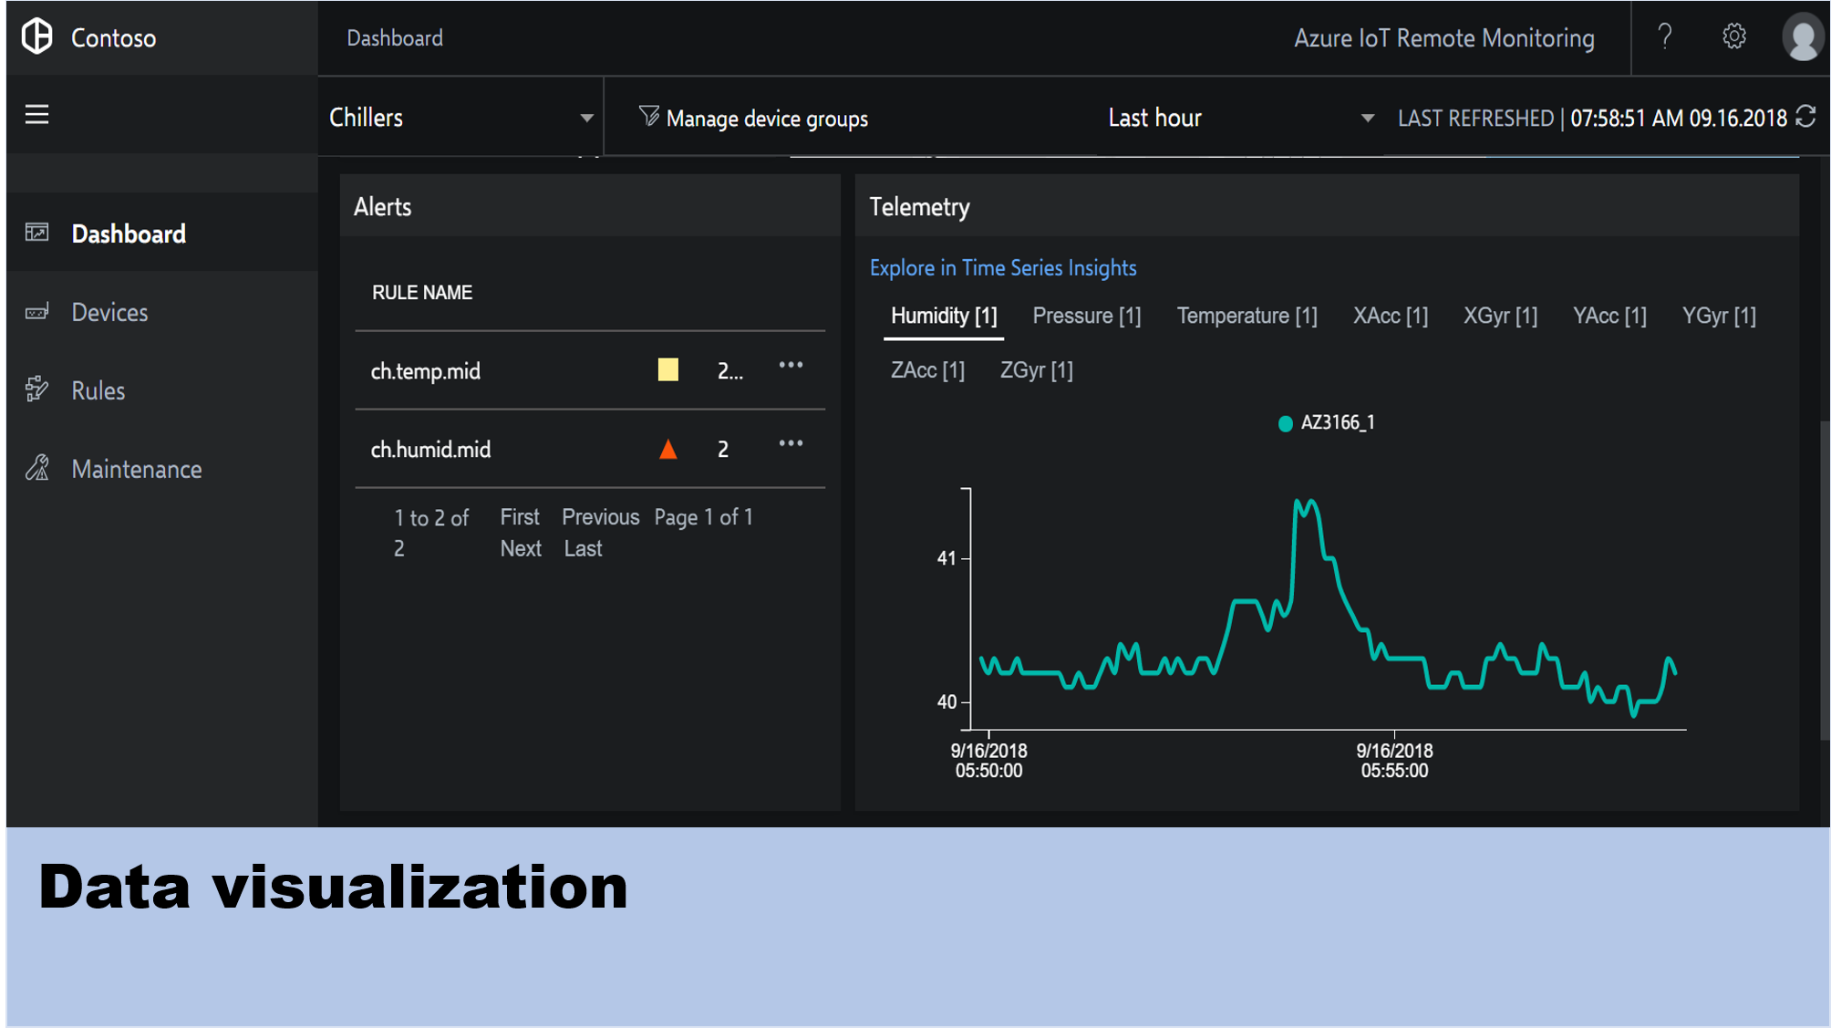
Task: Open the Maintenance page from sidebar
Action: [137, 470]
